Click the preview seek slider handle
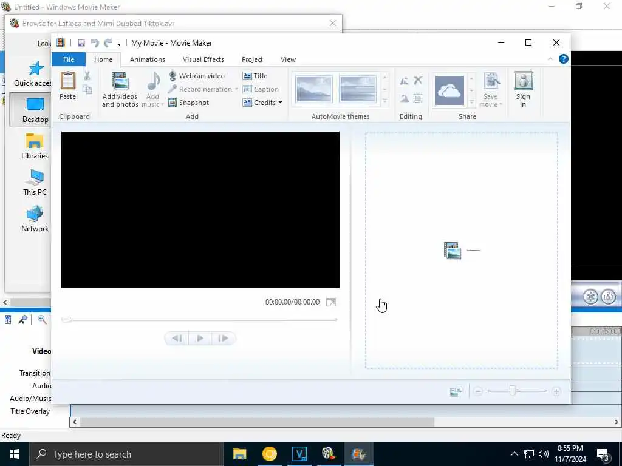Image resolution: width=622 pixels, height=466 pixels. (67, 319)
